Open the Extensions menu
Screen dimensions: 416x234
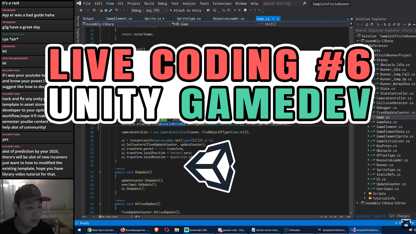(x=222, y=3)
